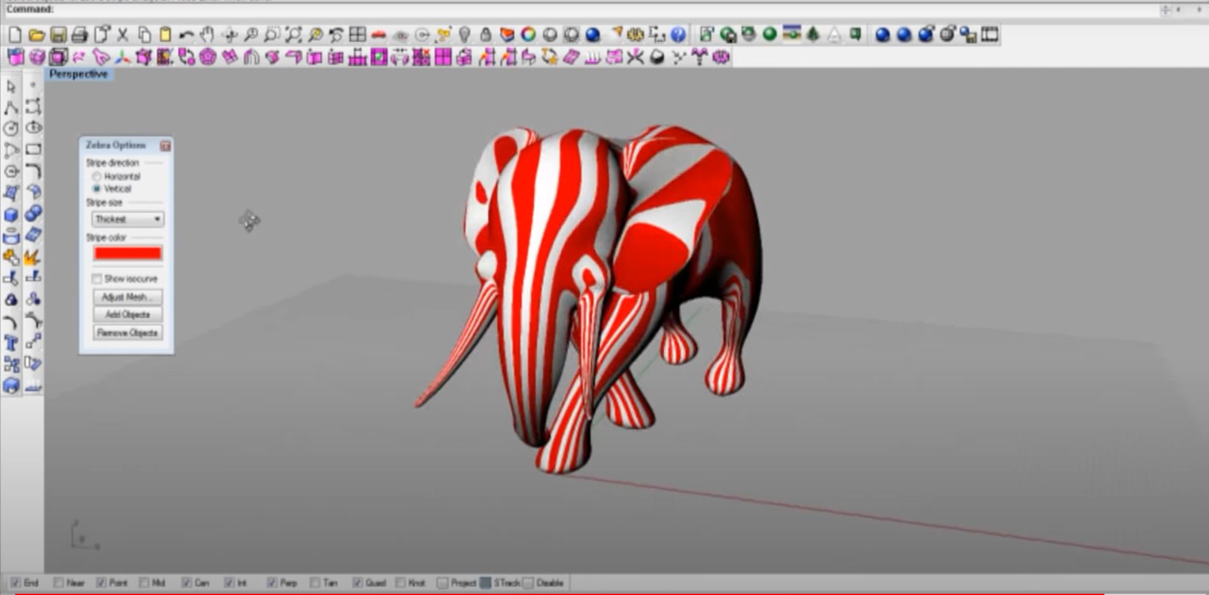The height and width of the screenshot is (595, 1209).
Task: Click the Print icon in toolbar
Action: coord(79,35)
